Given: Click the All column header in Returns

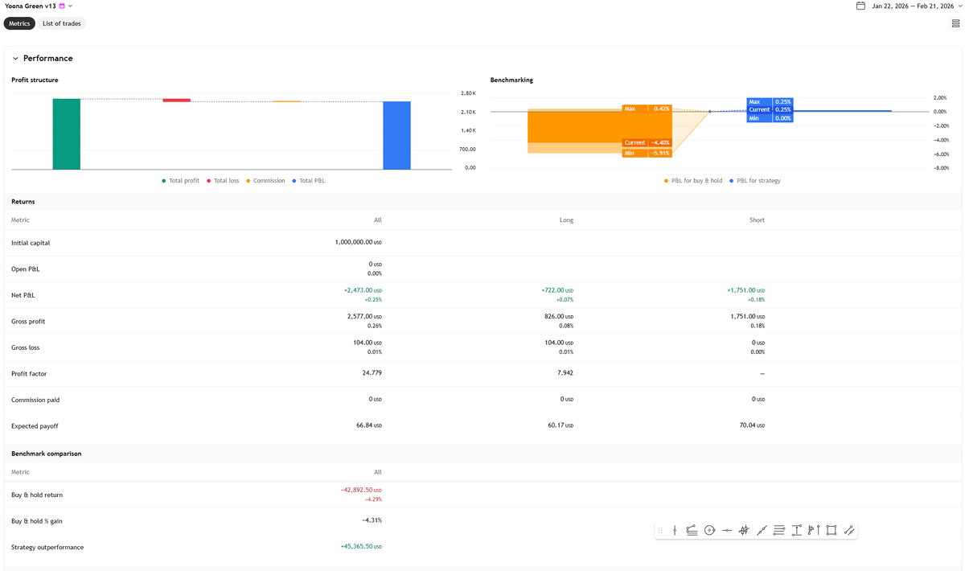Looking at the screenshot, I should [x=378, y=220].
